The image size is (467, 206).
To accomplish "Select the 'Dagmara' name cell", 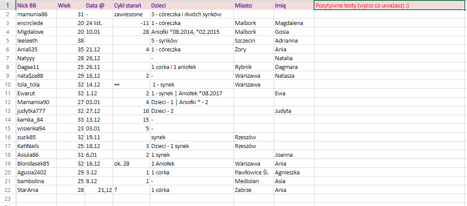I will coord(293,67).
